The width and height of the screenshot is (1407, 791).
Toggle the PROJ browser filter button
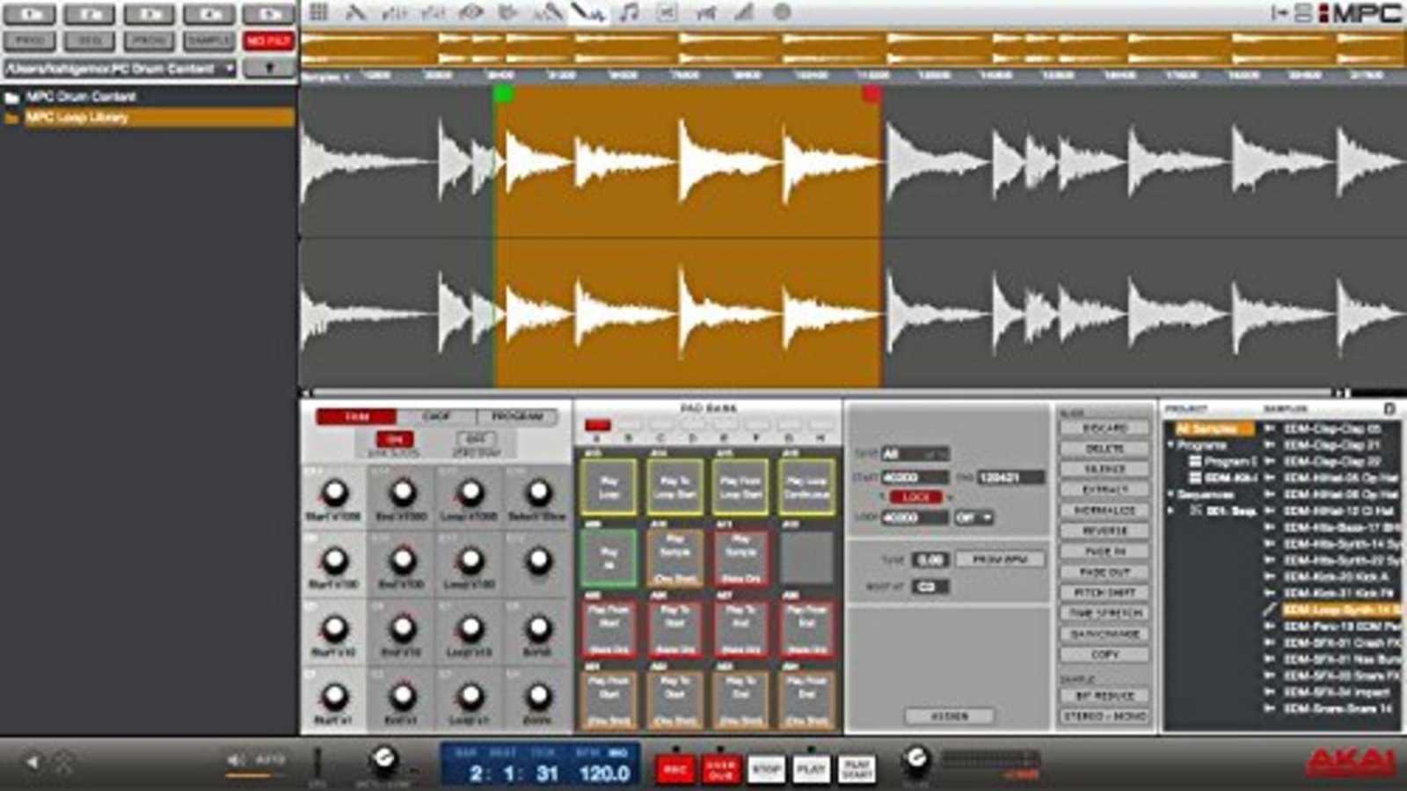pos(30,41)
